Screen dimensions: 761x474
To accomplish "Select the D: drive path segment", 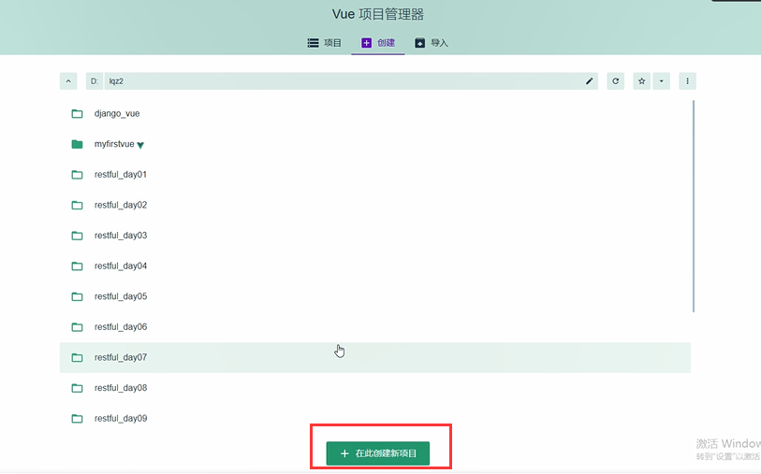I will point(95,81).
